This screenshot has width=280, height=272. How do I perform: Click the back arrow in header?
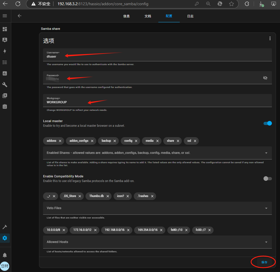click(20, 16)
